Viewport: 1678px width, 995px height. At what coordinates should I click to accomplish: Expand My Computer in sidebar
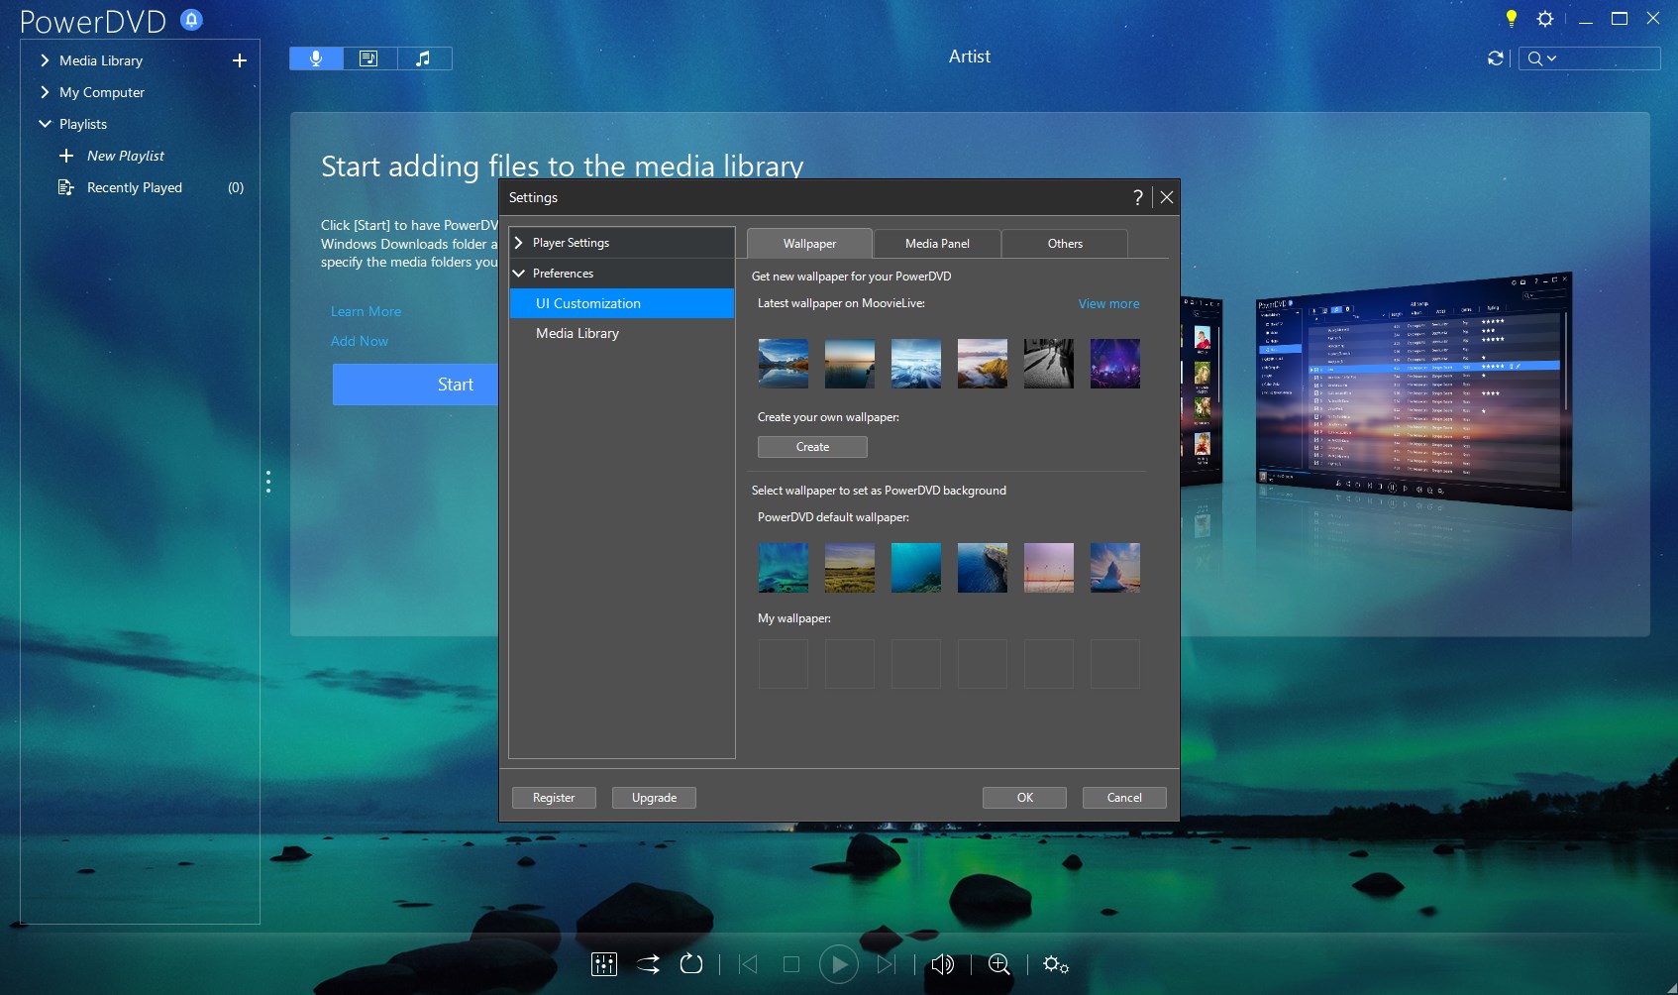tap(45, 92)
